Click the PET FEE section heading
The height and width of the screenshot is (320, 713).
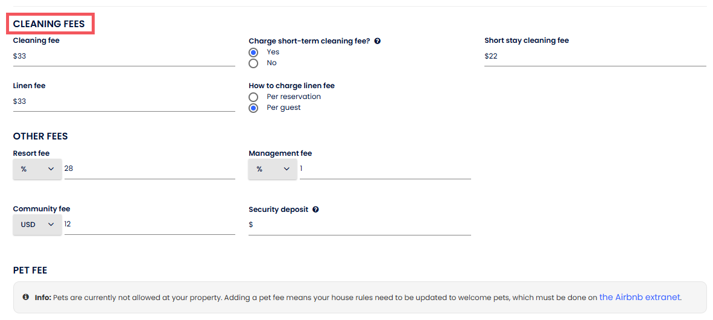click(x=30, y=270)
